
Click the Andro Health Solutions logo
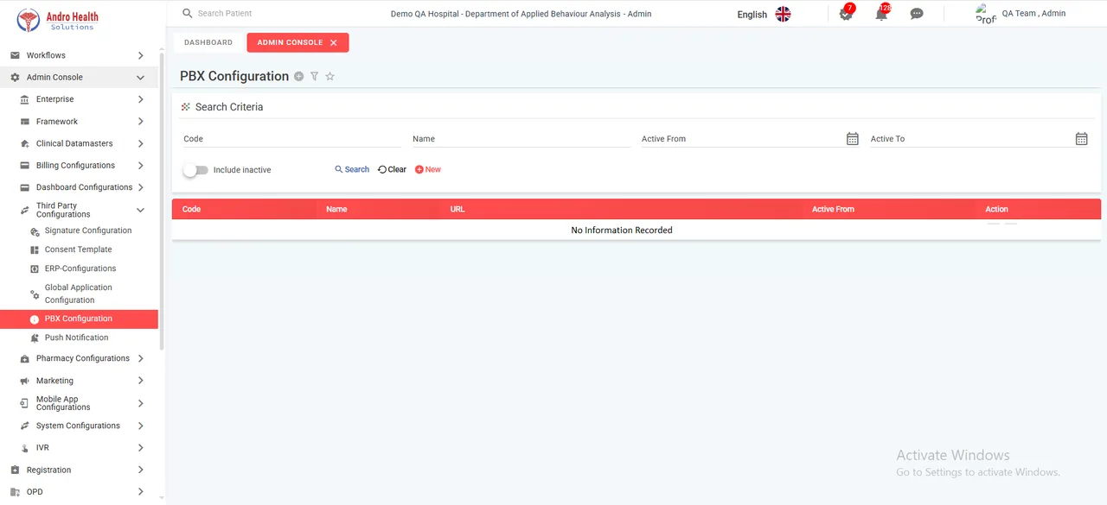click(x=59, y=19)
